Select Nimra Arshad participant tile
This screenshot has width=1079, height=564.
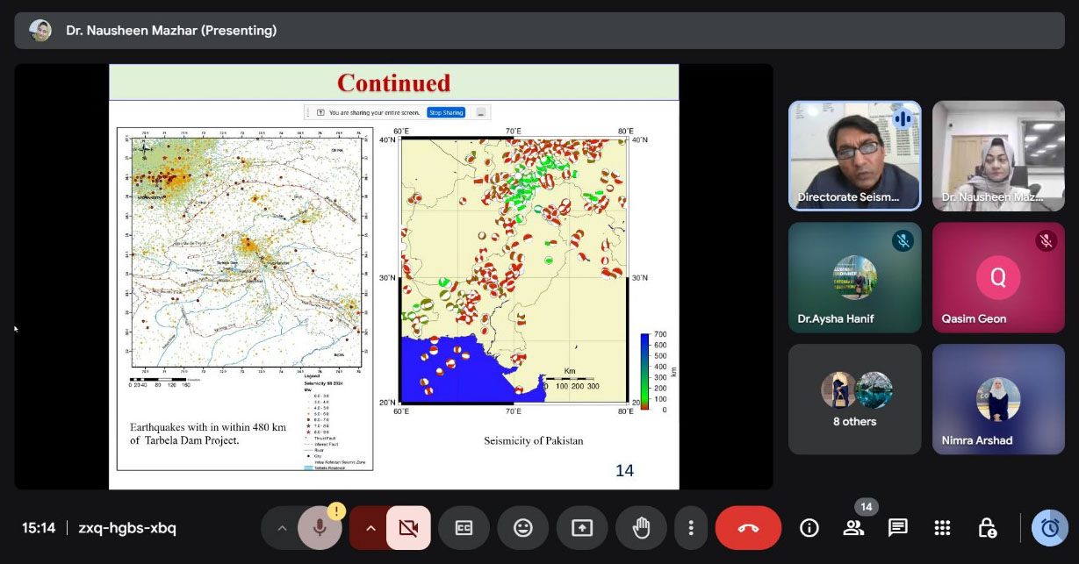(998, 399)
